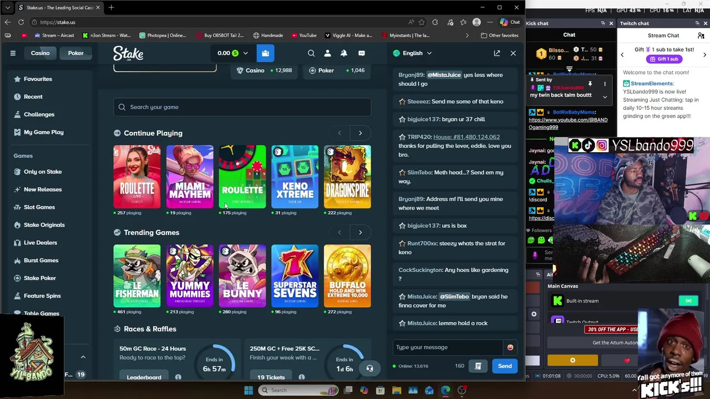710x399 pixels.
Task: Open the wallet button next to balance
Action: 265,53
